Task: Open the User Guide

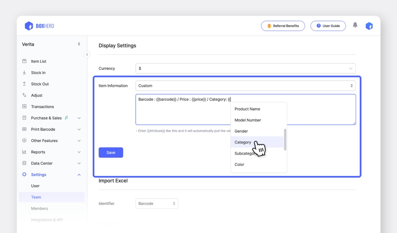Action: coord(328,25)
